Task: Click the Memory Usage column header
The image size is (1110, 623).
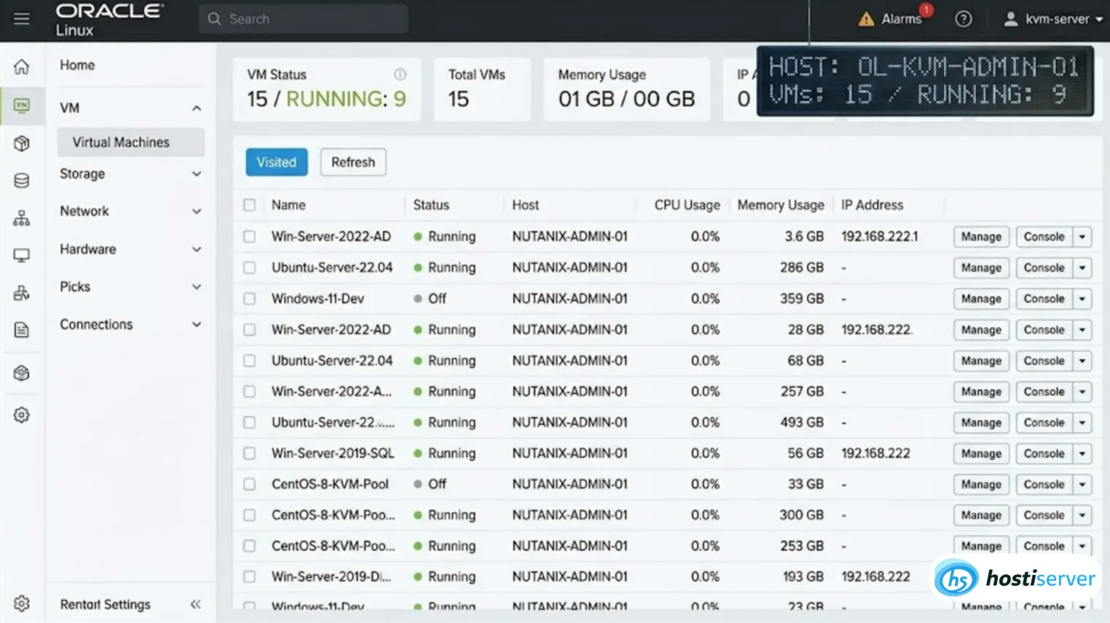Action: [781, 205]
